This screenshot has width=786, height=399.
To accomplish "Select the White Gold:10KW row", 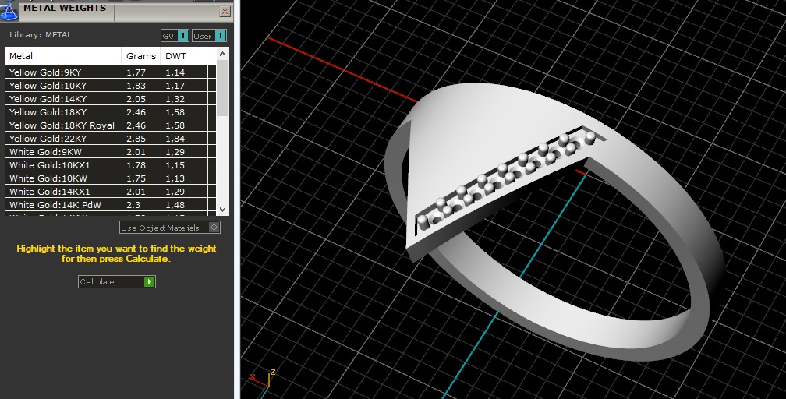I will pyautogui.click(x=110, y=178).
